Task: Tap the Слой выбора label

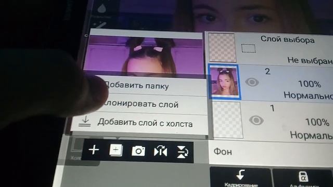Action: coord(287,39)
